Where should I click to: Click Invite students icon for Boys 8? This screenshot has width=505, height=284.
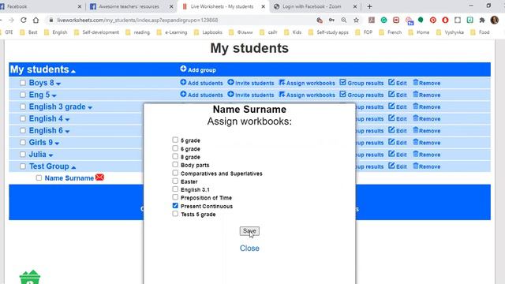[230, 82]
